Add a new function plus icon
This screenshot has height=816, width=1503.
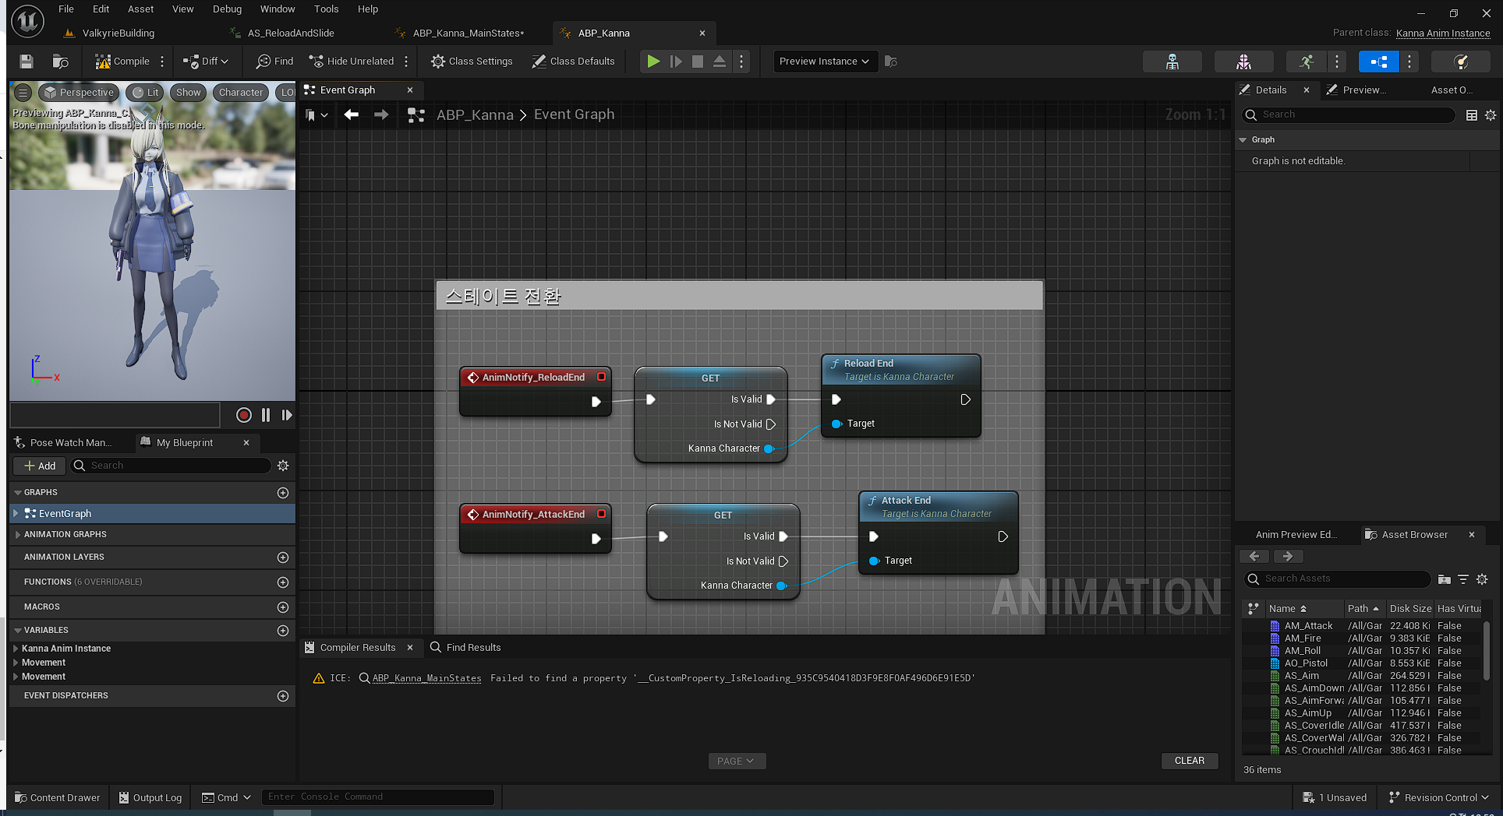(283, 582)
